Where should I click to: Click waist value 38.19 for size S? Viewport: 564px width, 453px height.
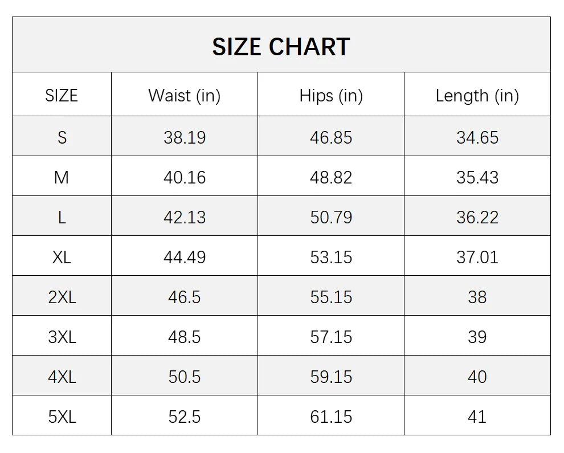click(x=185, y=137)
